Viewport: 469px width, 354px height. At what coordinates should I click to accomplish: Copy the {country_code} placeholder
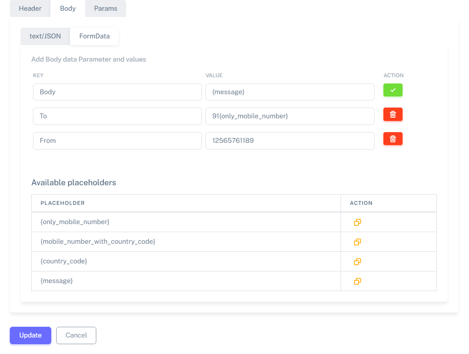tap(357, 262)
